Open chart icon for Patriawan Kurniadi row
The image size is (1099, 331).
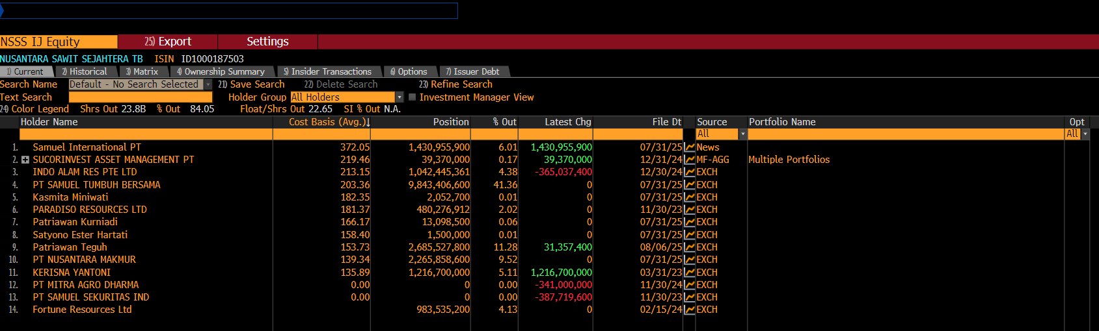[690, 222]
